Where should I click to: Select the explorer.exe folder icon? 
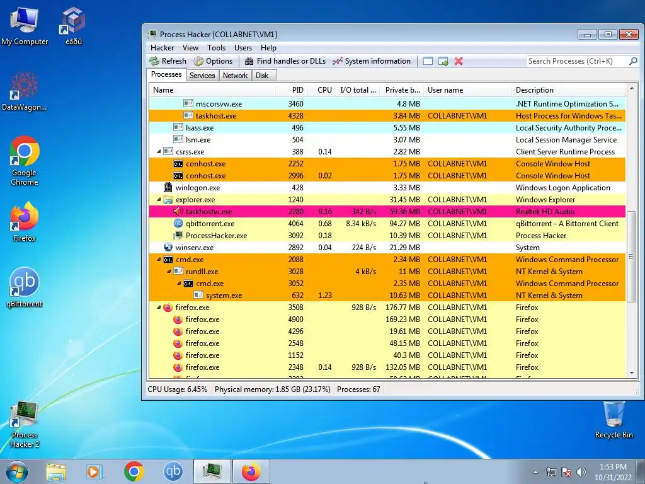(x=168, y=200)
